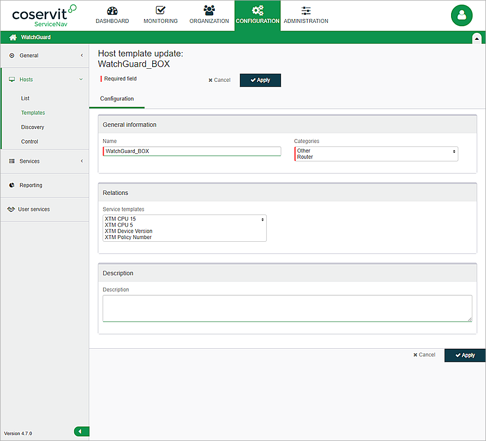Cancel the host template update

[219, 80]
